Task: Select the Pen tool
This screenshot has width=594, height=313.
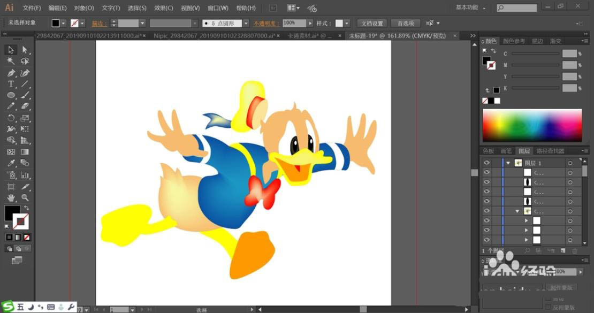Action: point(11,73)
